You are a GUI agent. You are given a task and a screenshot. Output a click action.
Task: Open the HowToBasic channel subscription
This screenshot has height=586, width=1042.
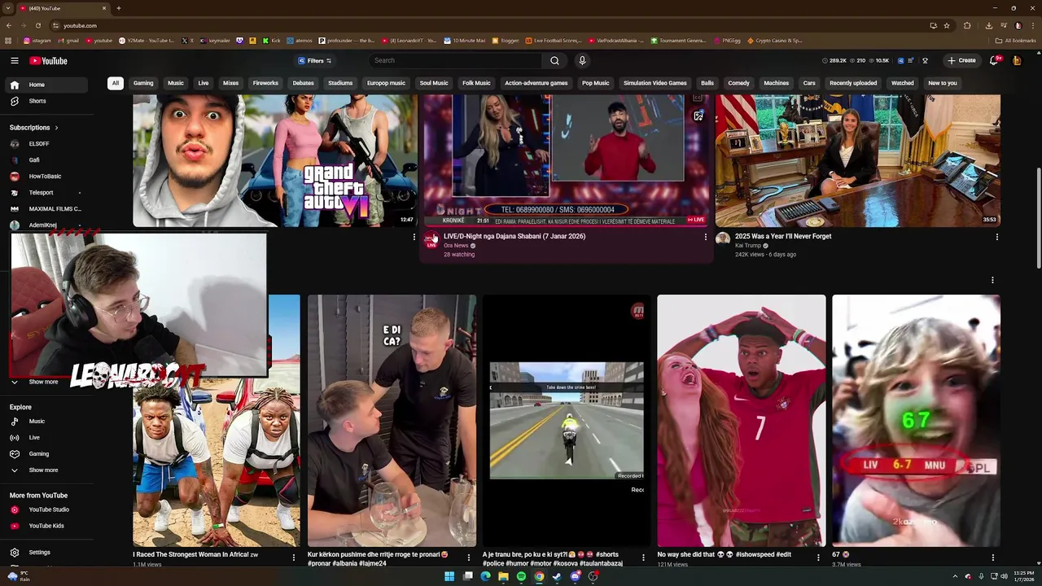coord(44,176)
